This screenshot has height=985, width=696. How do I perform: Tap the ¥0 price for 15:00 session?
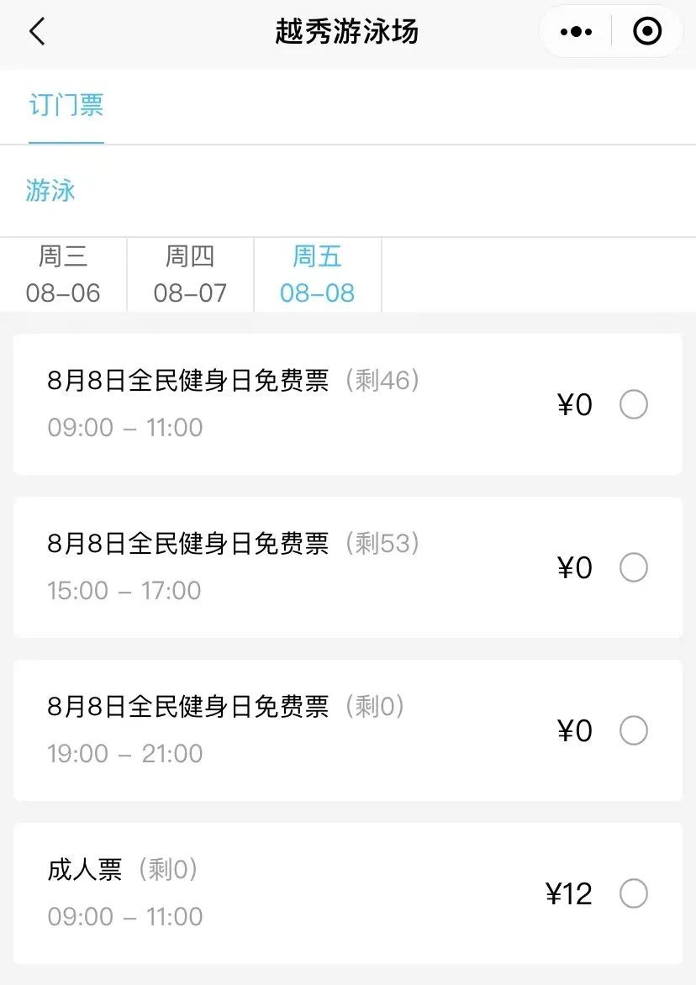coord(575,568)
